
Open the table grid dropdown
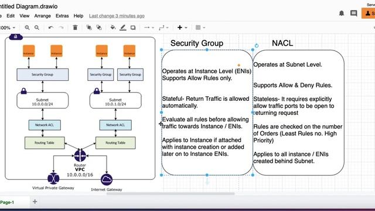(200, 28)
